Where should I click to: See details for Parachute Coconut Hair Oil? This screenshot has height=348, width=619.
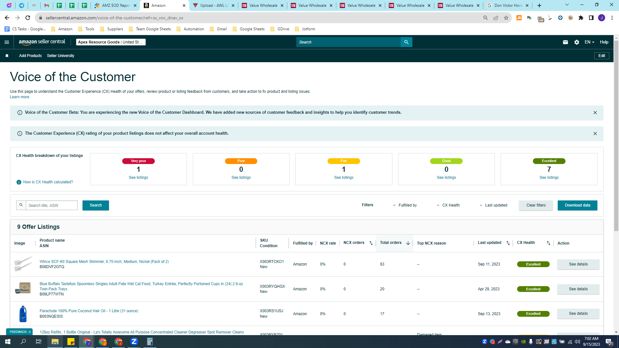(578, 314)
